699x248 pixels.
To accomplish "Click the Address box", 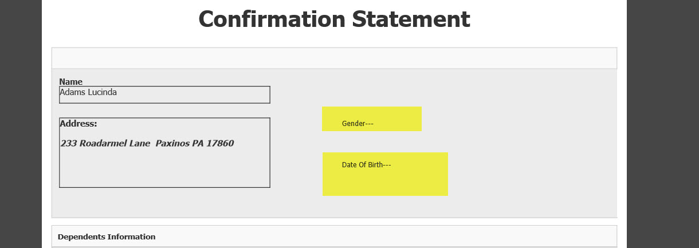I will pyautogui.click(x=164, y=153).
